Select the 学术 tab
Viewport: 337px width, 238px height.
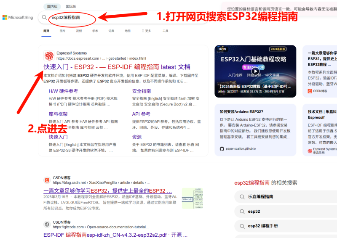(x=95, y=31)
